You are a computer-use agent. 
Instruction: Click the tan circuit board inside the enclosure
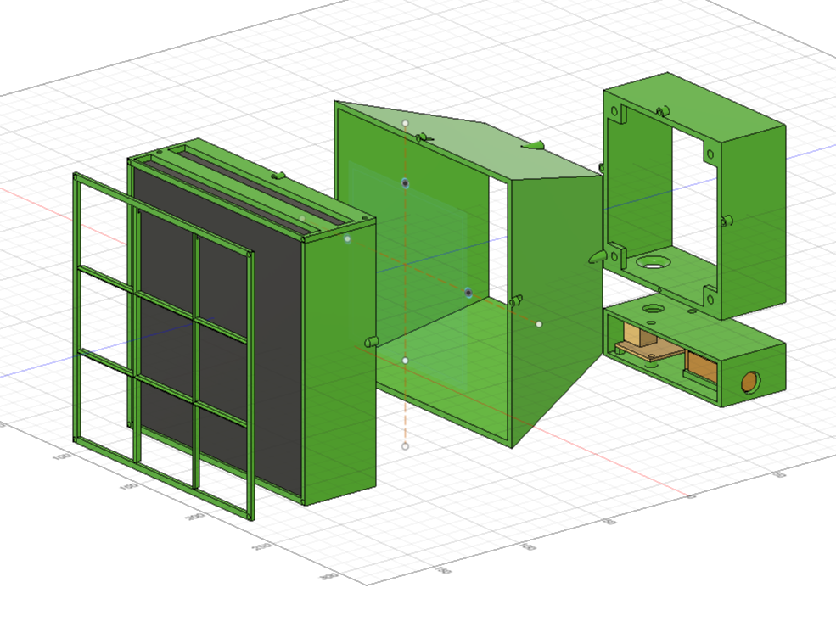tap(649, 351)
